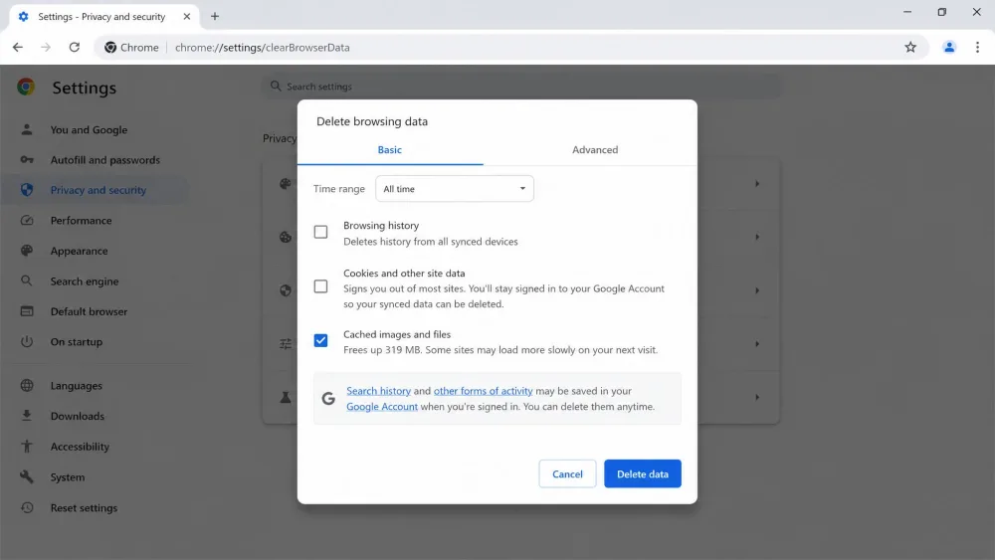This screenshot has height=560, width=995.
Task: Open Performance settings
Action: 82,220
